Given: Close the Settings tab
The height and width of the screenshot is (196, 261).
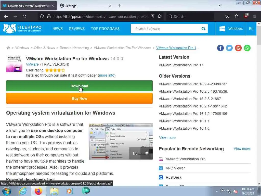Looking at the screenshot, I should coord(110,6).
